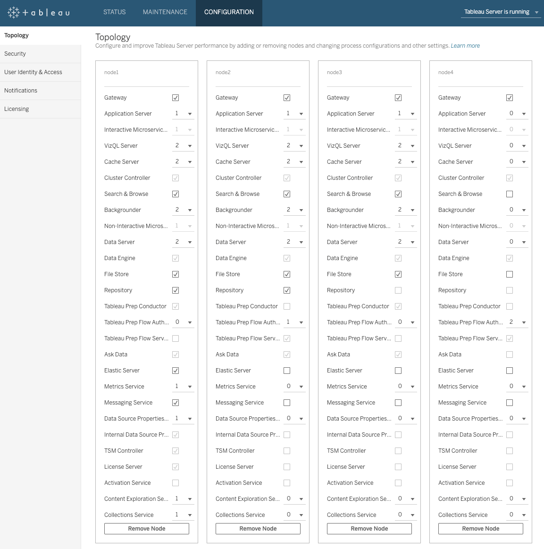Click Cluster Controller label on node3
Image resolution: width=544 pixels, height=549 pixels.
(350, 178)
